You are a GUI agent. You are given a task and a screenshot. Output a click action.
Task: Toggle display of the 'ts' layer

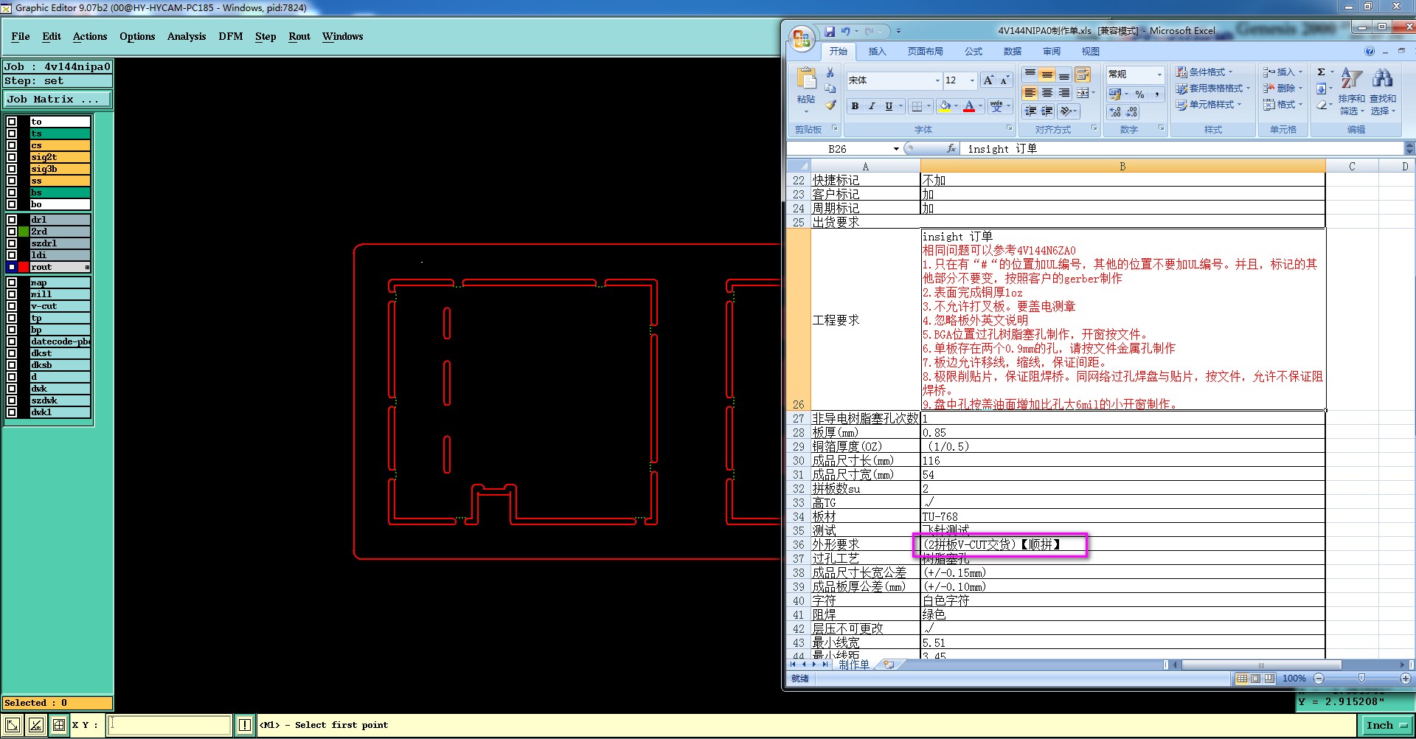12,133
